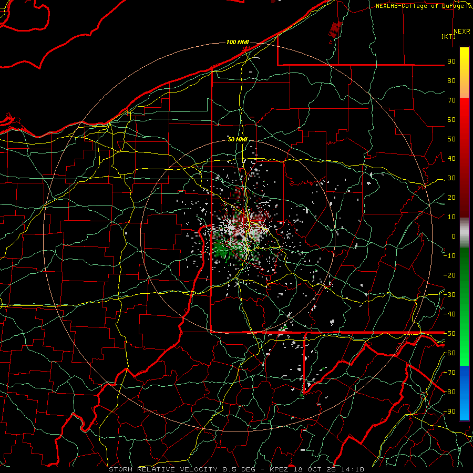This screenshot has height=473, width=473.
Task: Click the NEXLAB-College of DuPage header text
Action: pos(420,6)
